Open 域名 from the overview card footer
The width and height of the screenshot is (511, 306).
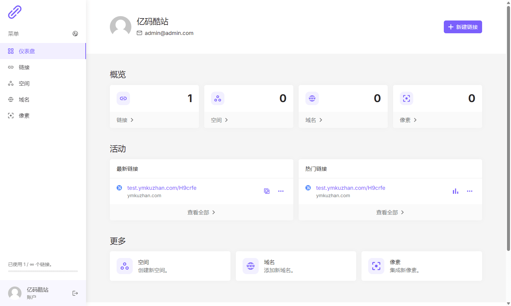click(314, 120)
